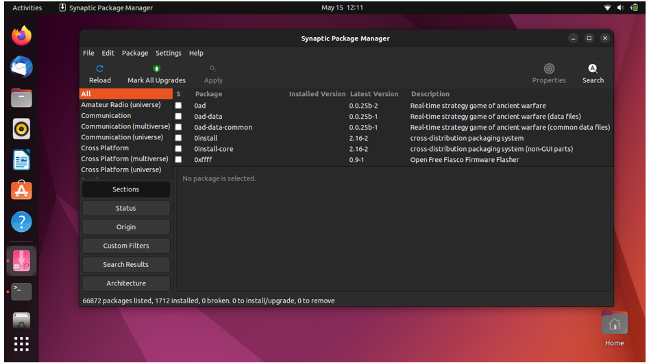Select the 0install-core package name
649x363 pixels.
[214, 149]
